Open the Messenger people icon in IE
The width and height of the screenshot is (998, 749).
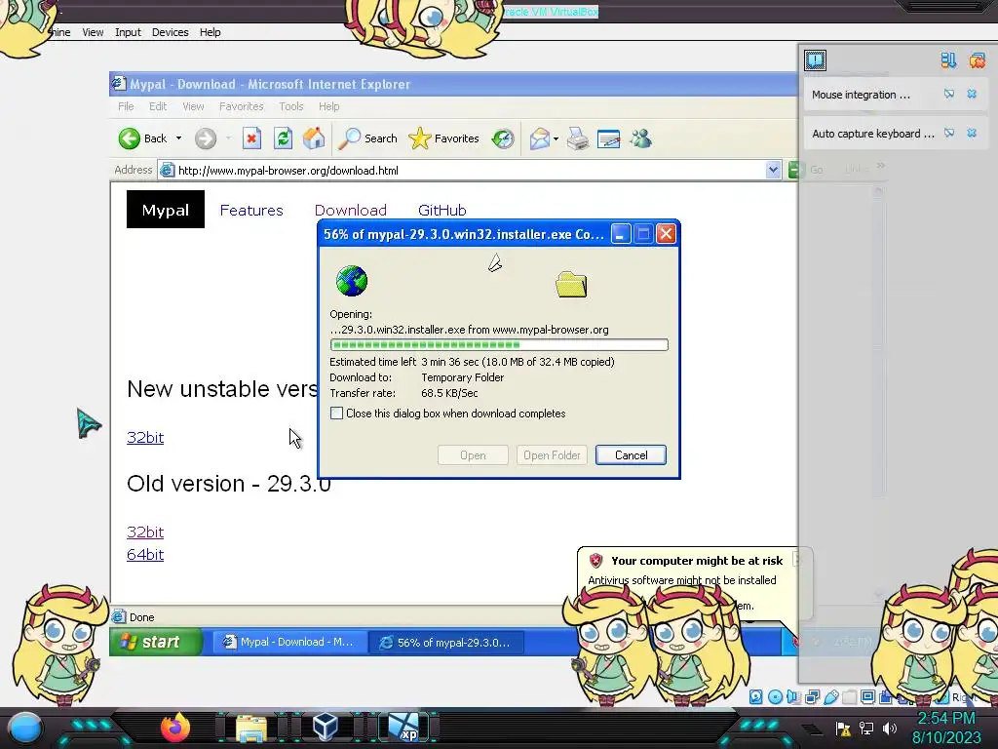click(641, 138)
